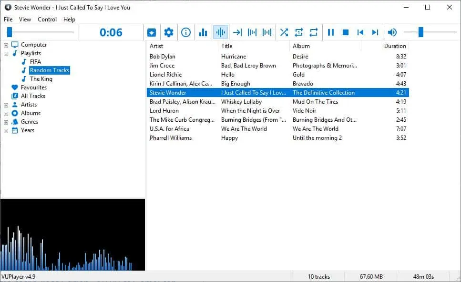
Task: Select the Genres icon
Action: coord(15,122)
